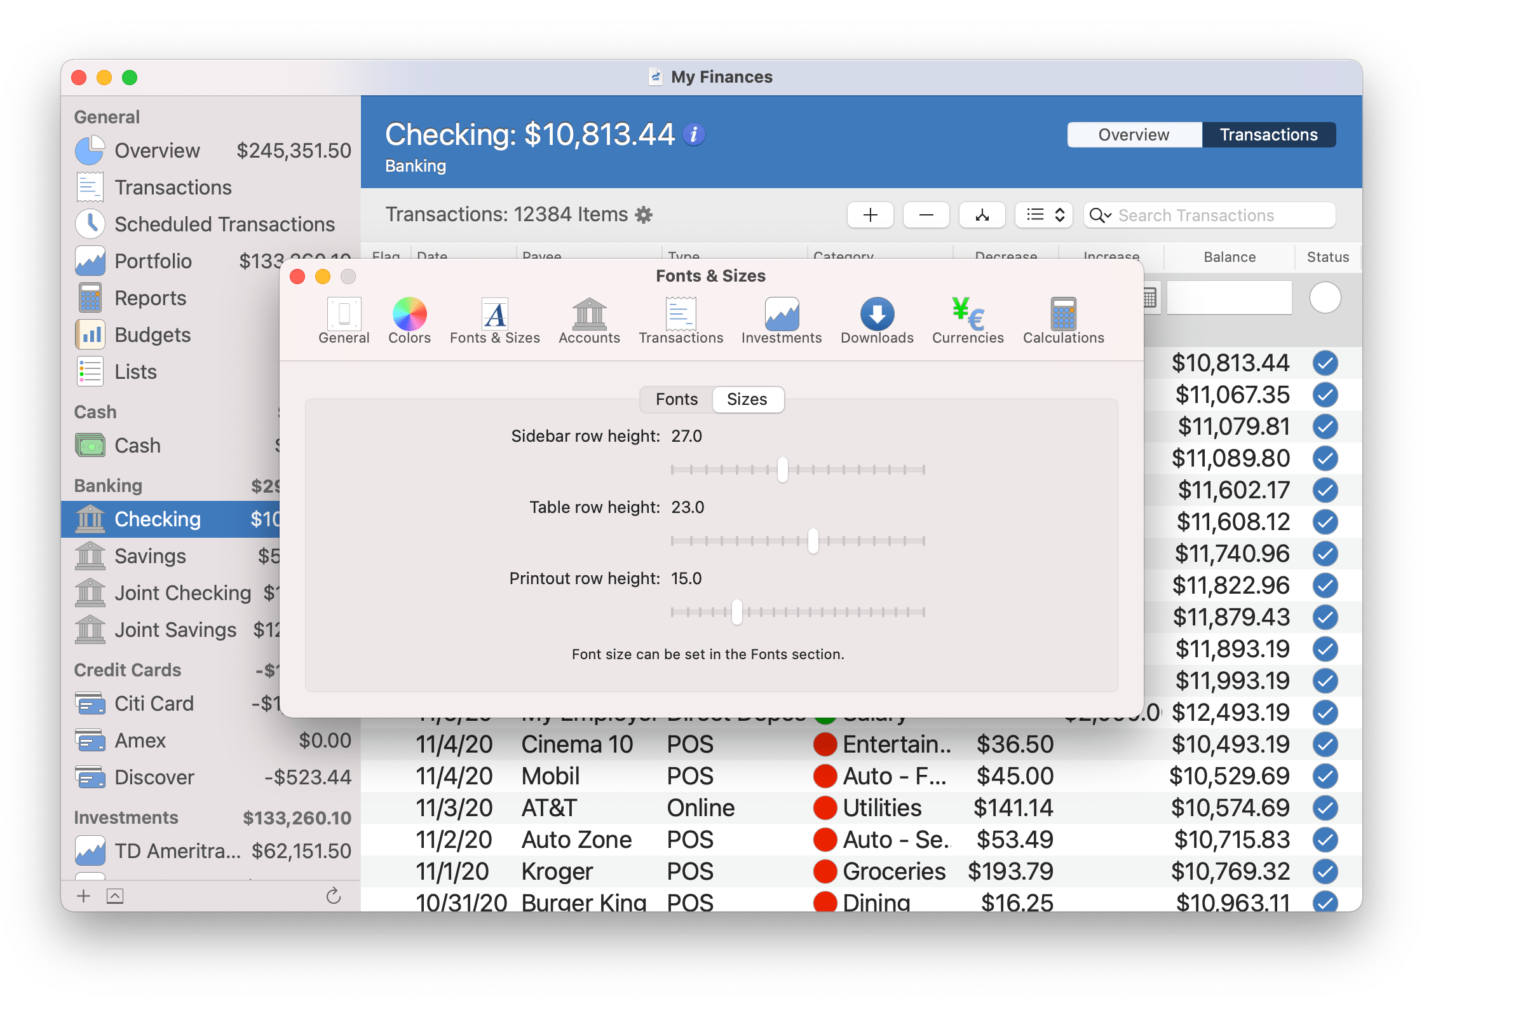This screenshot has width=1525, height=1017.
Task: Click the gear icon beside Transactions count
Action: tap(643, 215)
